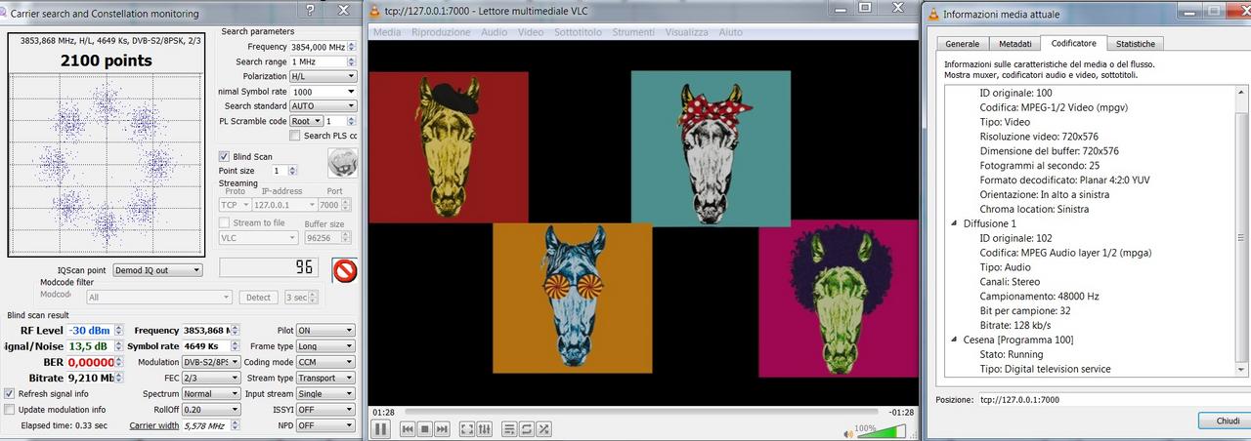Open the Visualizza menu
The image size is (1251, 441).
pyautogui.click(x=686, y=32)
